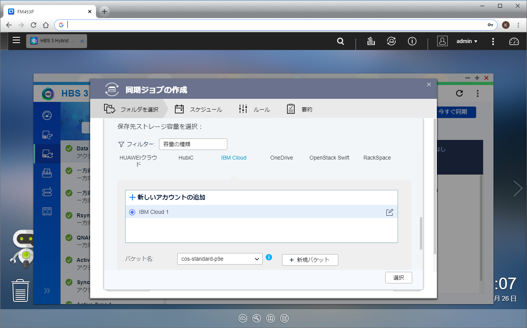The height and width of the screenshot is (328, 527).
Task: Refresh the HBS 3 window
Action: click(x=459, y=93)
